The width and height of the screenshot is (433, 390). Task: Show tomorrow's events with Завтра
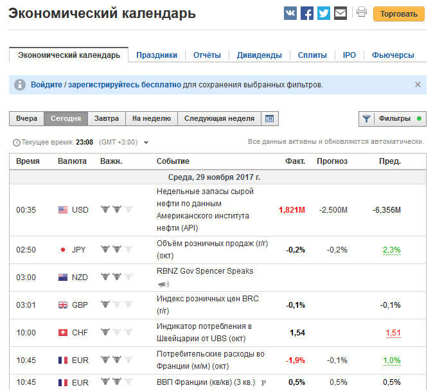pyautogui.click(x=107, y=118)
